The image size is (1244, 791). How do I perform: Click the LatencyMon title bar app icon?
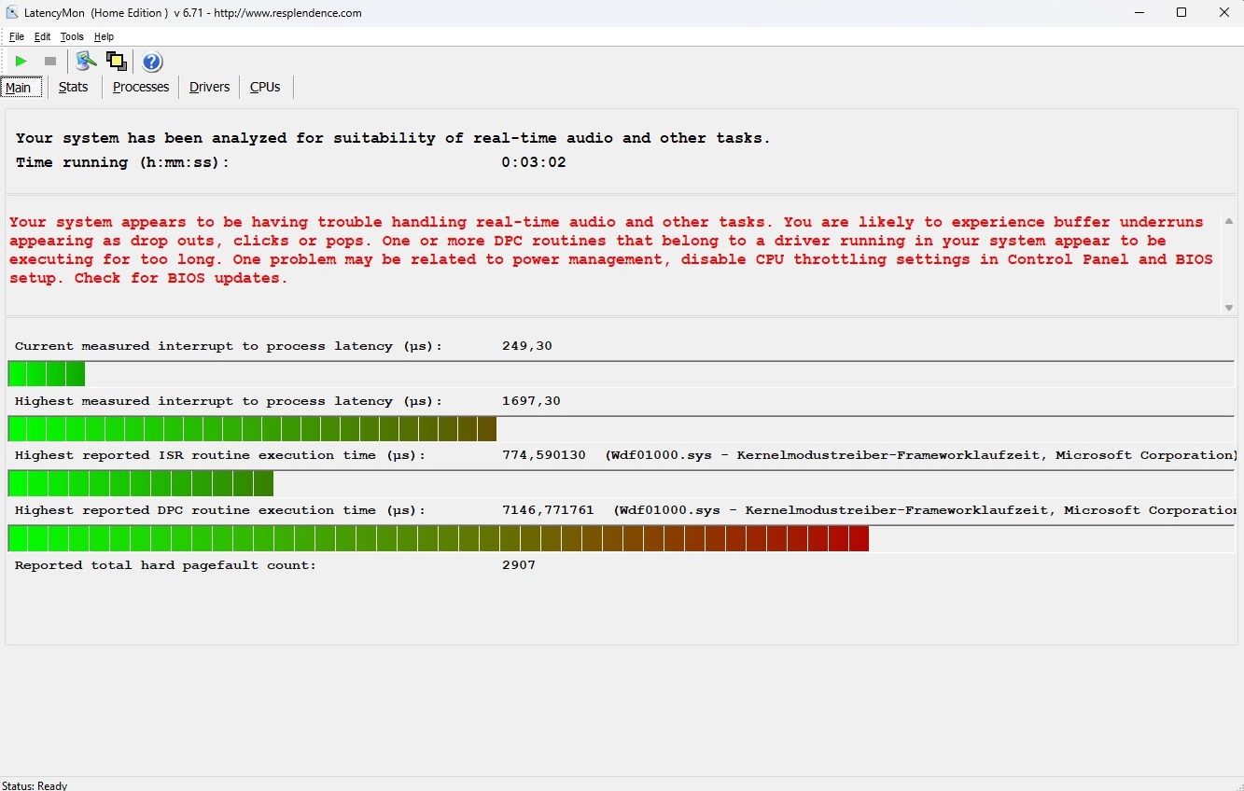click(12, 13)
